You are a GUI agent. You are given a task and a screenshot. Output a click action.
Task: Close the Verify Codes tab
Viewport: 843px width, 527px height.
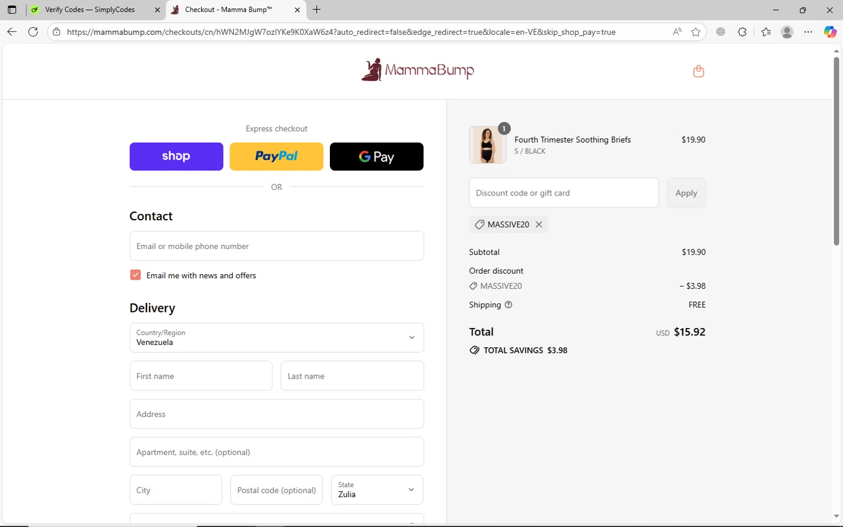click(x=157, y=10)
